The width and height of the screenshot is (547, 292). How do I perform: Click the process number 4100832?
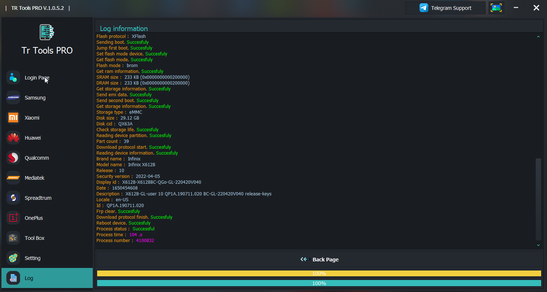point(145,241)
